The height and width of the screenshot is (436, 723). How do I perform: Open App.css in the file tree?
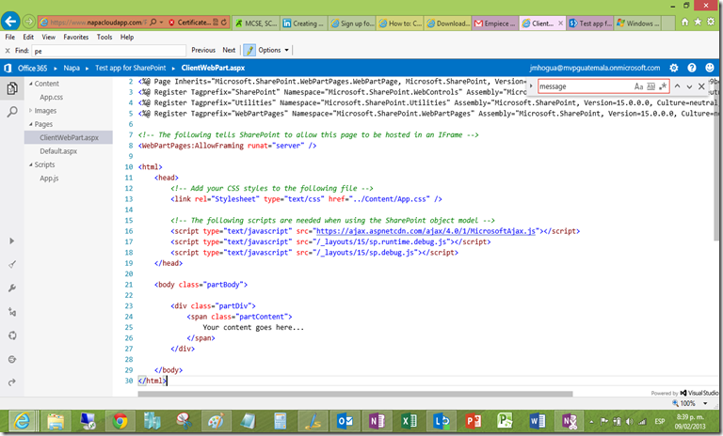pos(51,97)
